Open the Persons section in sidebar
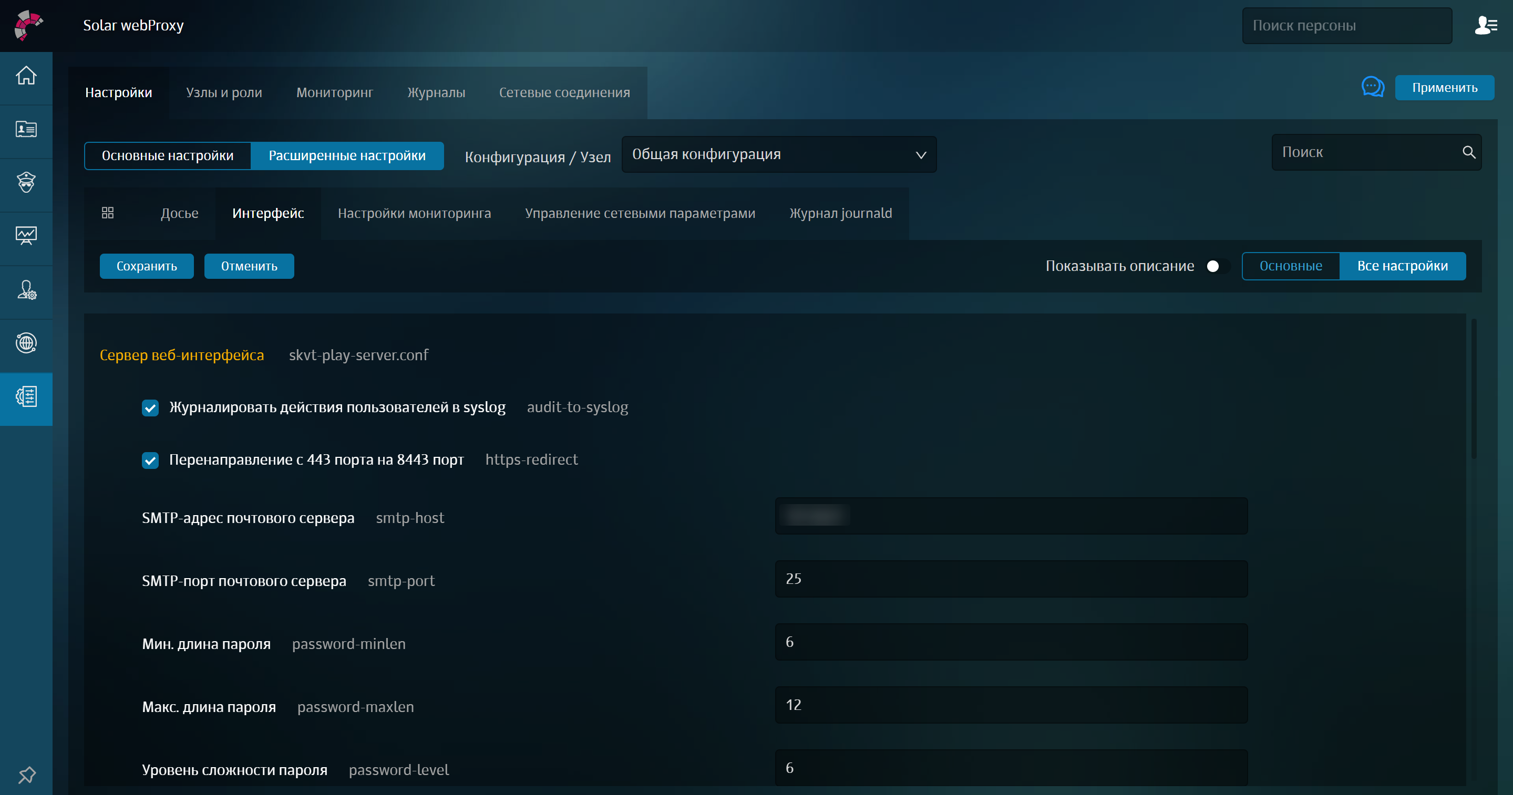The height and width of the screenshot is (795, 1513). click(26, 130)
